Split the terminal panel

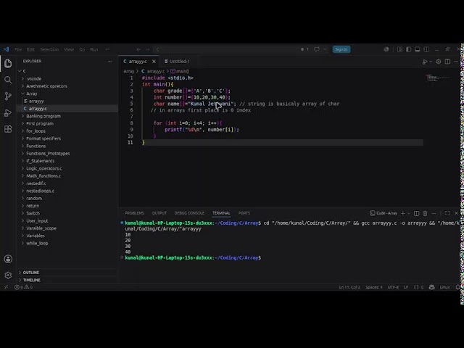pyautogui.click(x=416, y=213)
